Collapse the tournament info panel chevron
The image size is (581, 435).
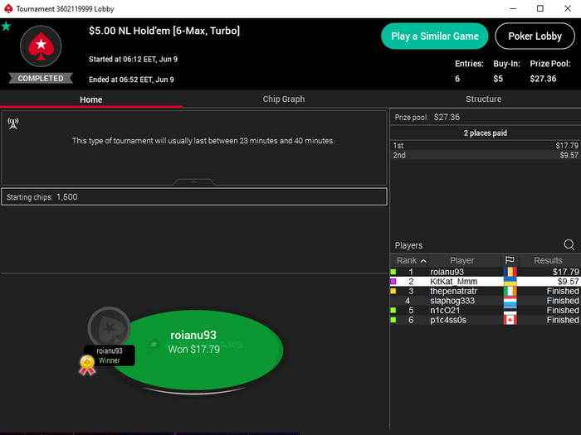click(193, 182)
